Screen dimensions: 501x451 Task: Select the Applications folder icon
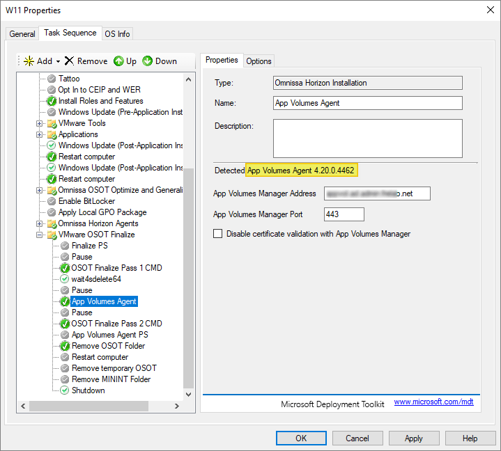(52, 134)
